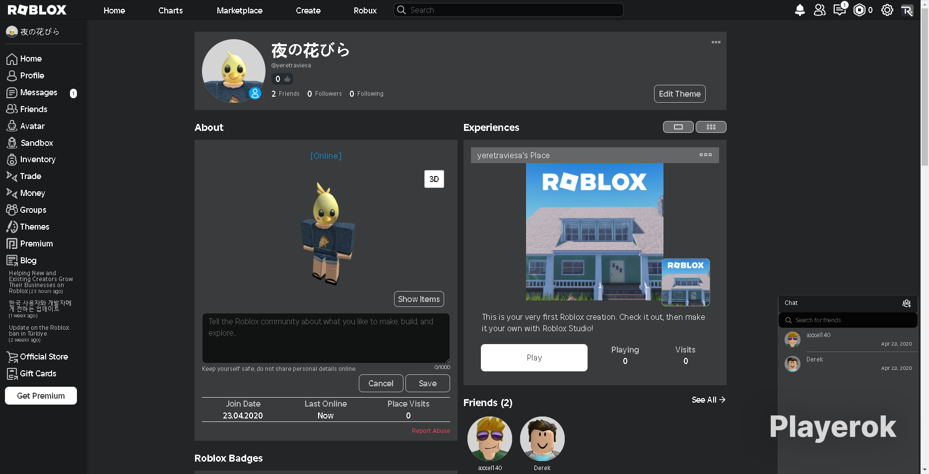Click the profile avatar headshot
Screen dimensions: 929x474
coord(233,71)
